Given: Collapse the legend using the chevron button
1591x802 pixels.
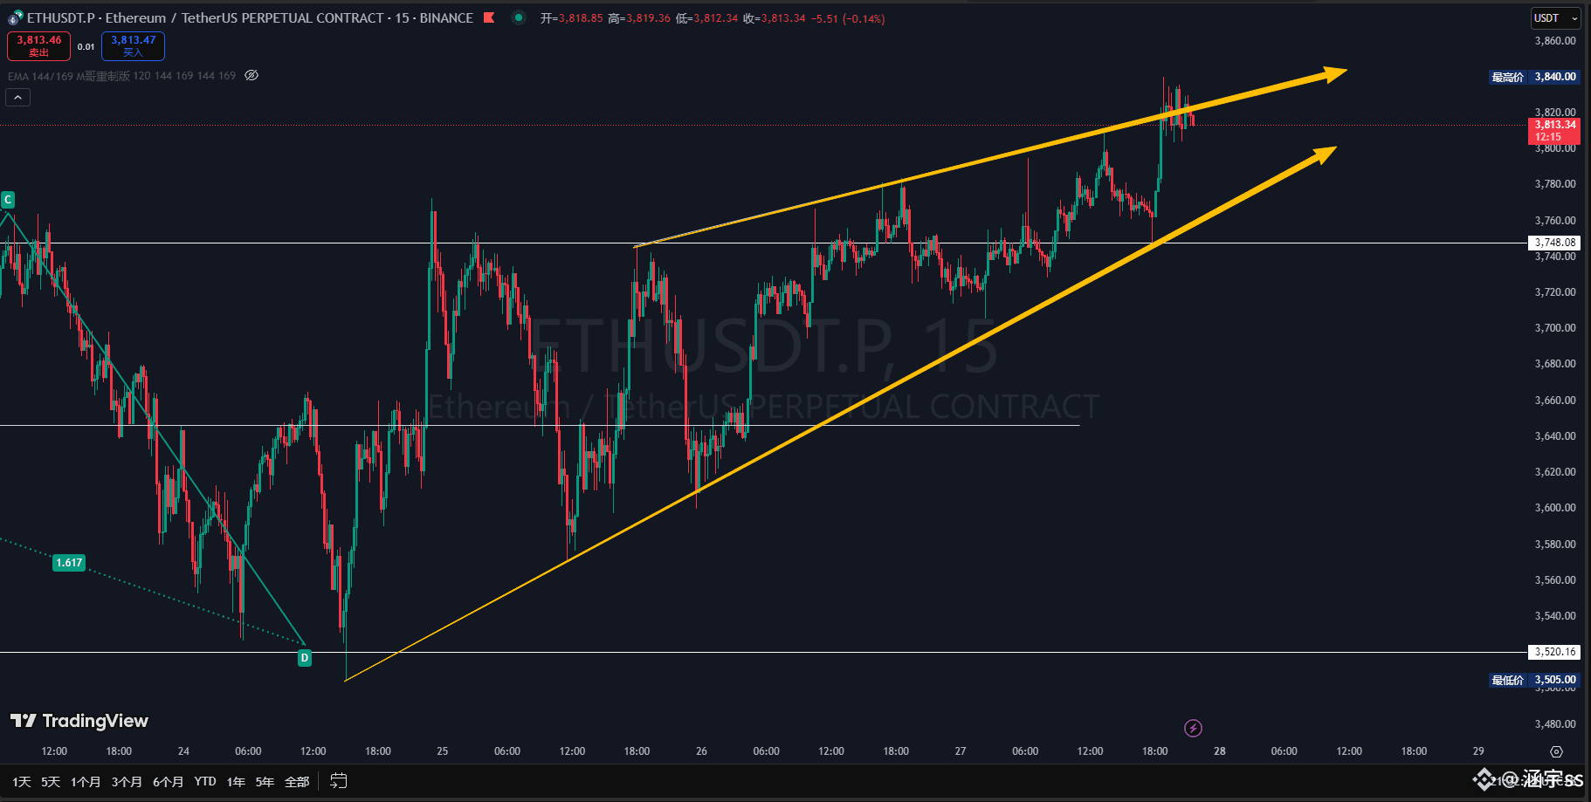Looking at the screenshot, I should [x=17, y=97].
